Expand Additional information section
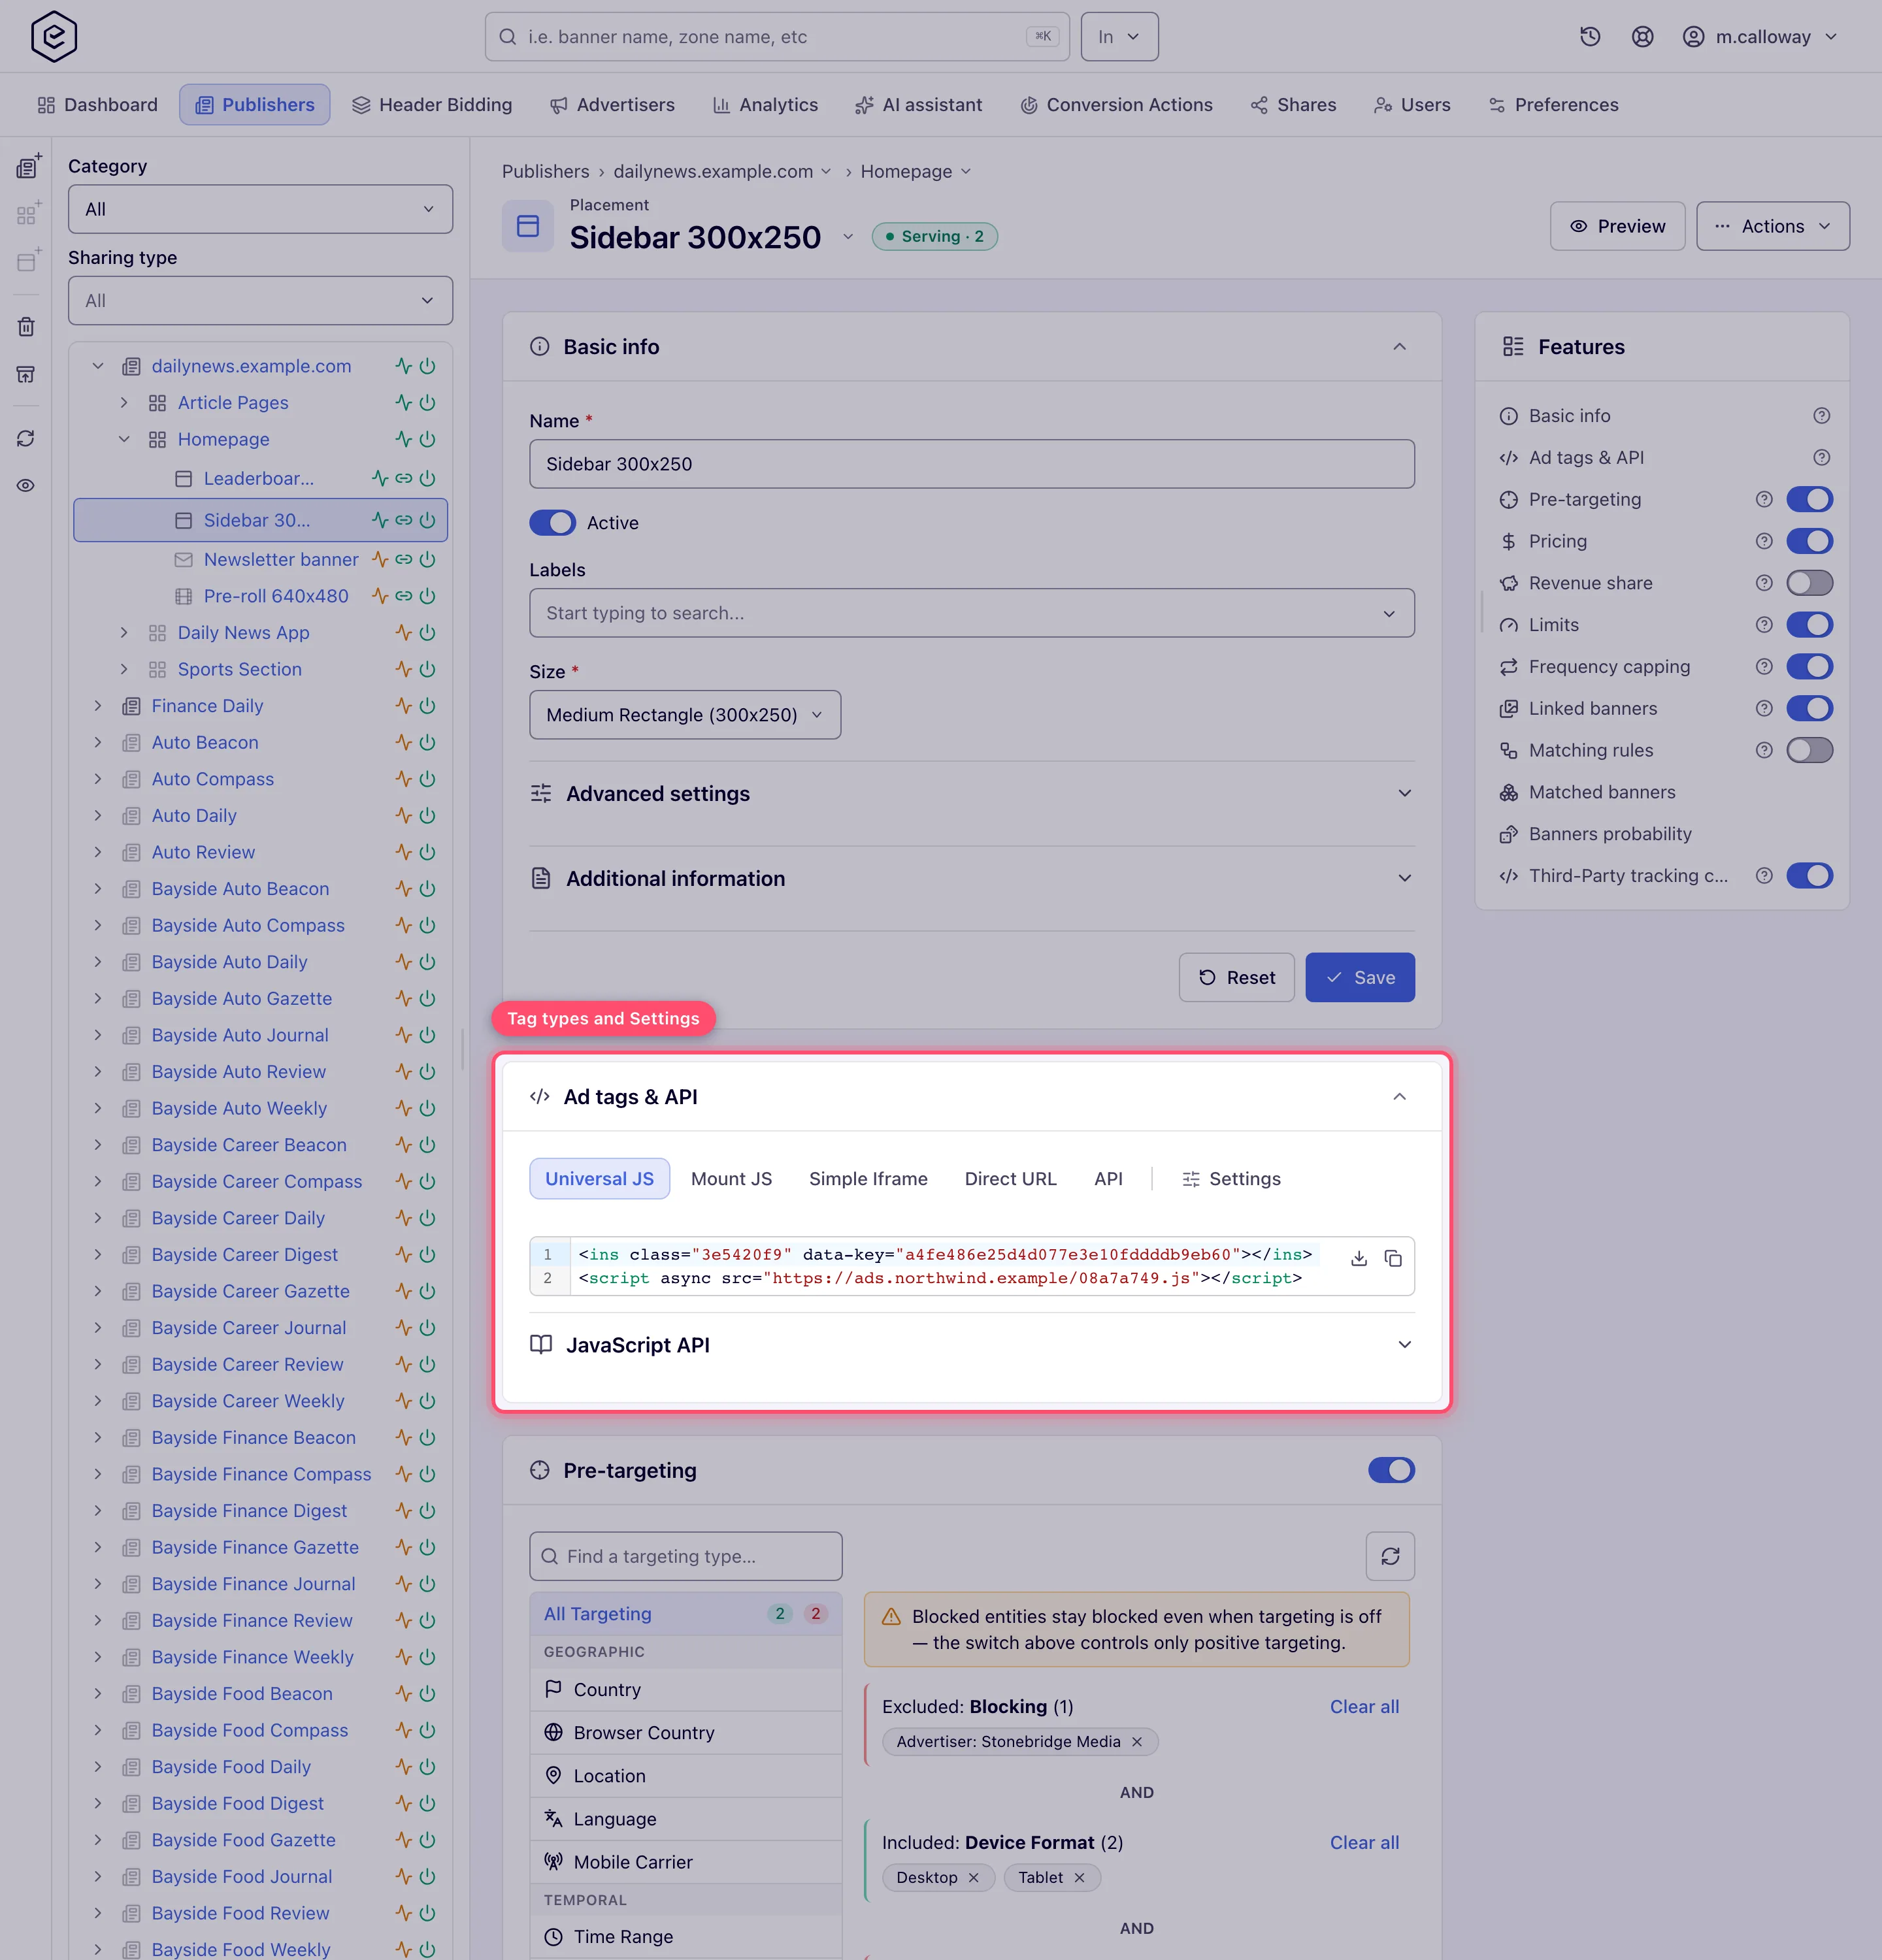 pyautogui.click(x=972, y=879)
